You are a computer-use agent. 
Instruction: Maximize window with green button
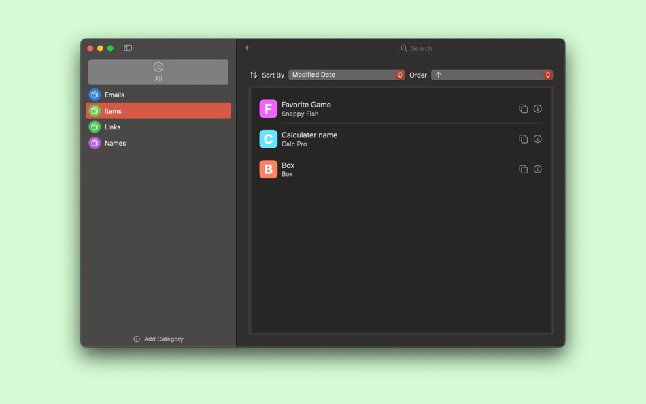pos(110,48)
